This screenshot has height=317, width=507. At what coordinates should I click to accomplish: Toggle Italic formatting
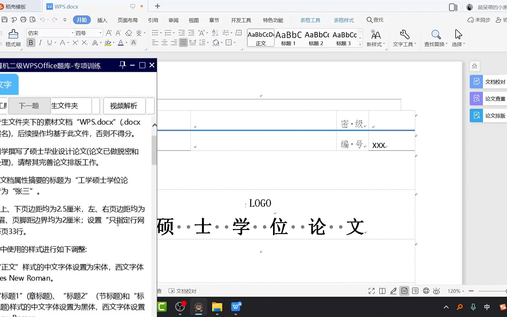coord(40,43)
